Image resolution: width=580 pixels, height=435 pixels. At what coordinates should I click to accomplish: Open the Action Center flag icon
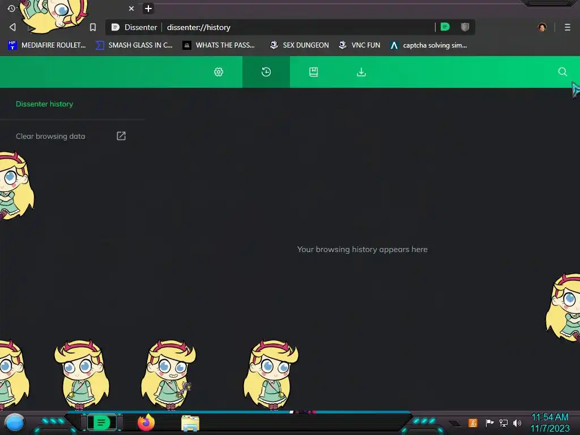pyautogui.click(x=489, y=423)
